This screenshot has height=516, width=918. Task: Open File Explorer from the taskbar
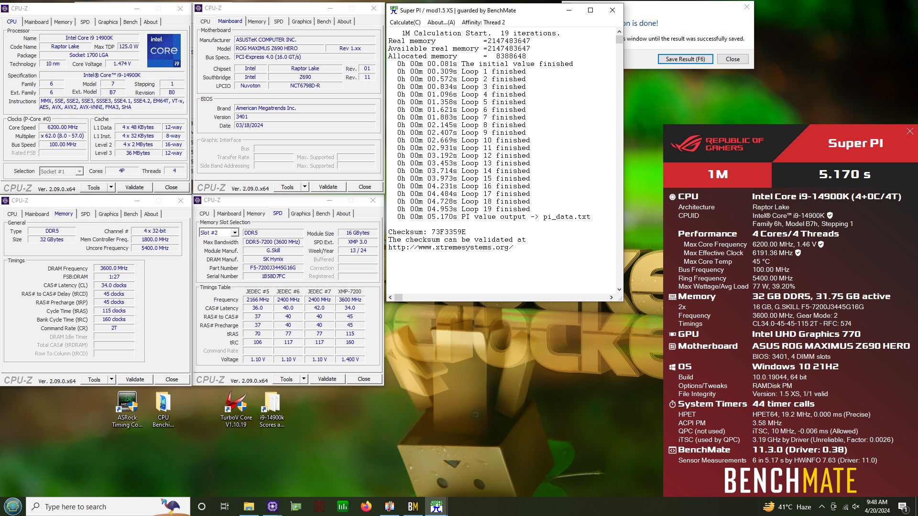point(249,506)
